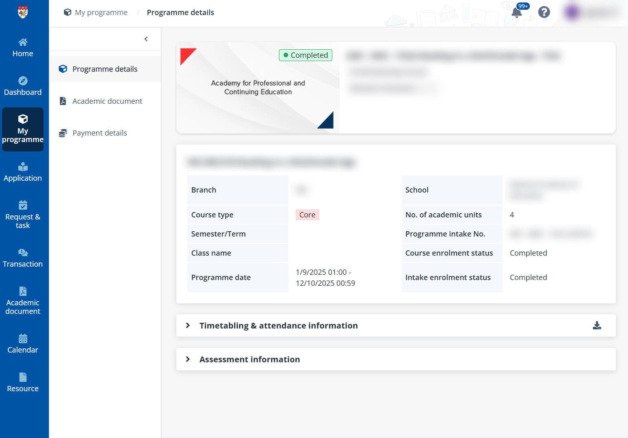The image size is (628, 438).
Task: Select Payment details in the submenu
Action: 99,133
